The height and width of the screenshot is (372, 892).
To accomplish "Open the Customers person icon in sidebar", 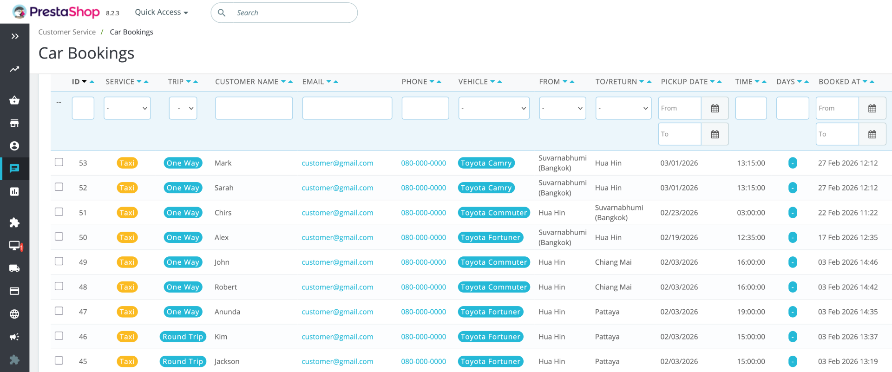I will pyautogui.click(x=14, y=146).
